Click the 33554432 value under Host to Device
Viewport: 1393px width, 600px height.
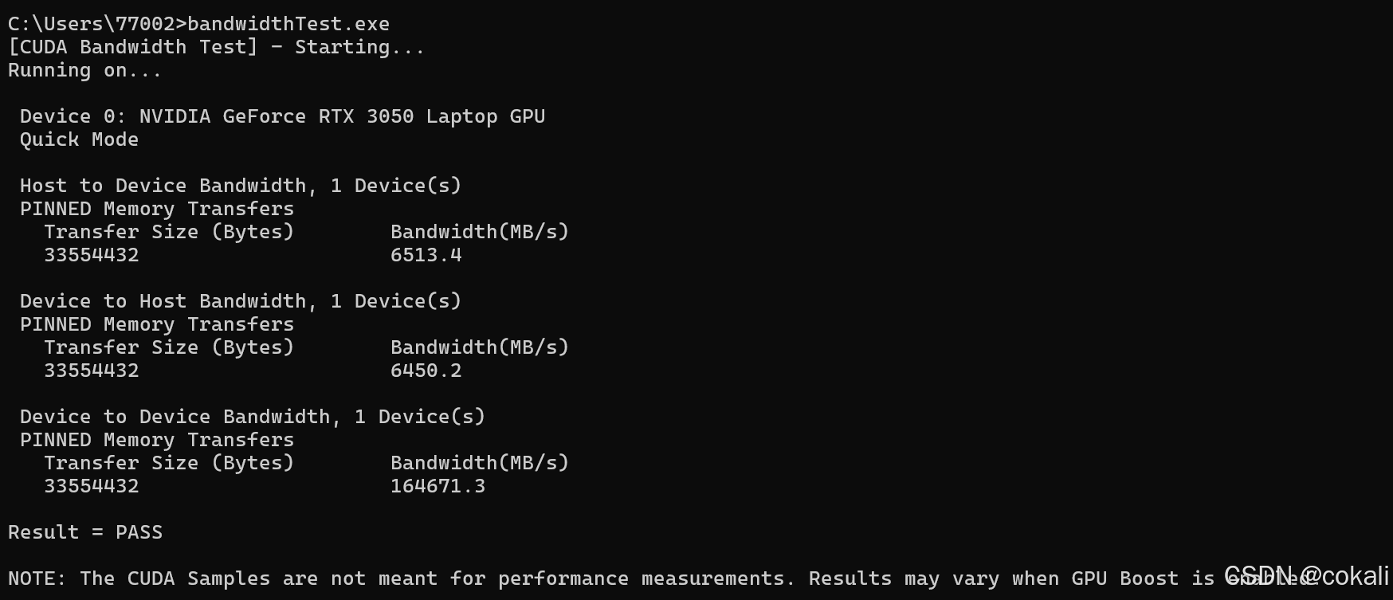point(92,255)
